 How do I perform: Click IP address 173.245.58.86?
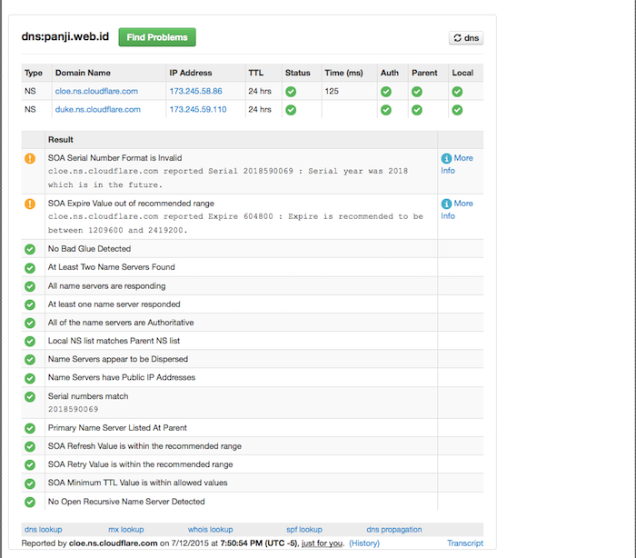tap(195, 91)
